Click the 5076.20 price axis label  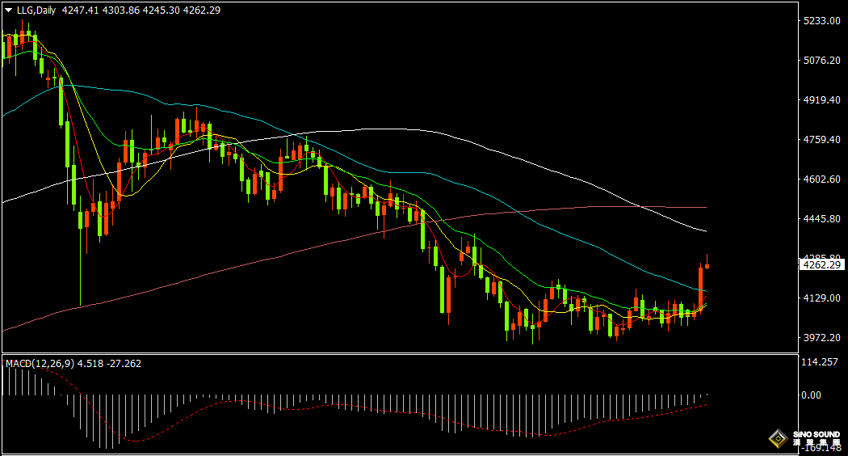(822, 60)
